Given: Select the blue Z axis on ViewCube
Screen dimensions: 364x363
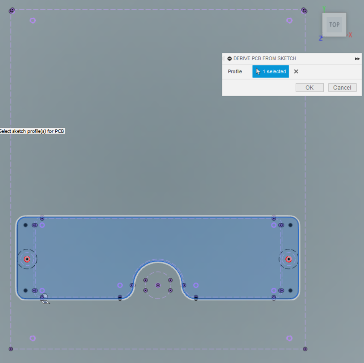Looking at the screenshot, I should coord(320,39).
